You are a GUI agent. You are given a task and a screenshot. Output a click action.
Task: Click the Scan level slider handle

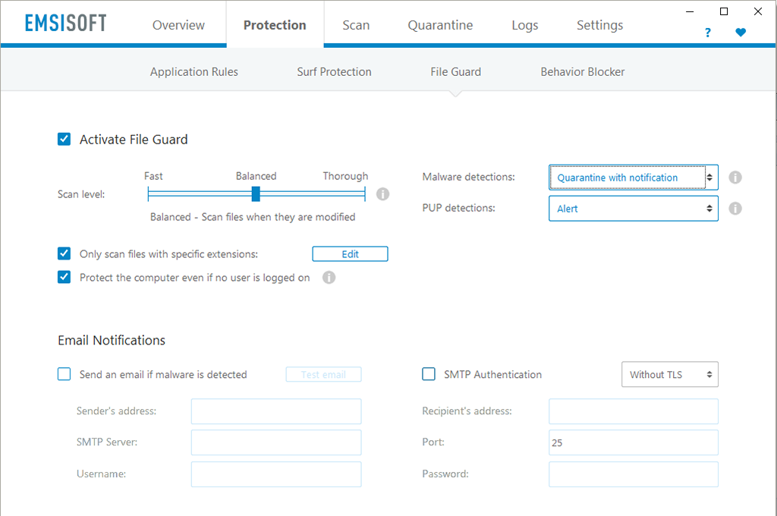click(x=256, y=194)
